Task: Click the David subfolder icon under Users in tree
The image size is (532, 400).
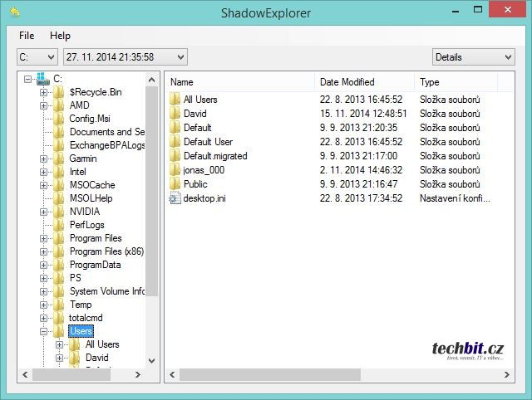Action: [74, 358]
